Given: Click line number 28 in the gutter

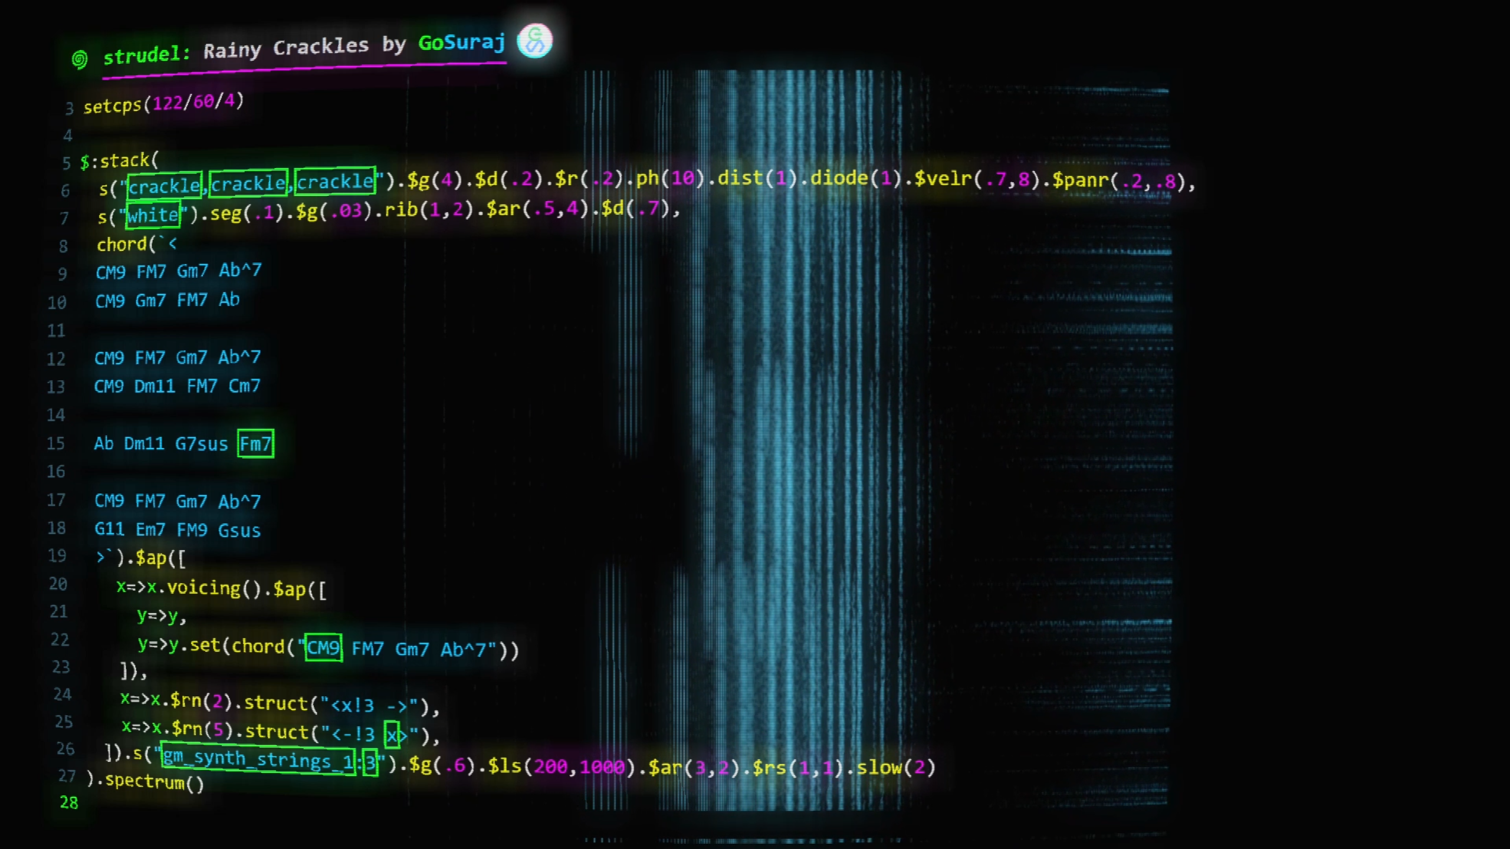Looking at the screenshot, I should (x=69, y=802).
